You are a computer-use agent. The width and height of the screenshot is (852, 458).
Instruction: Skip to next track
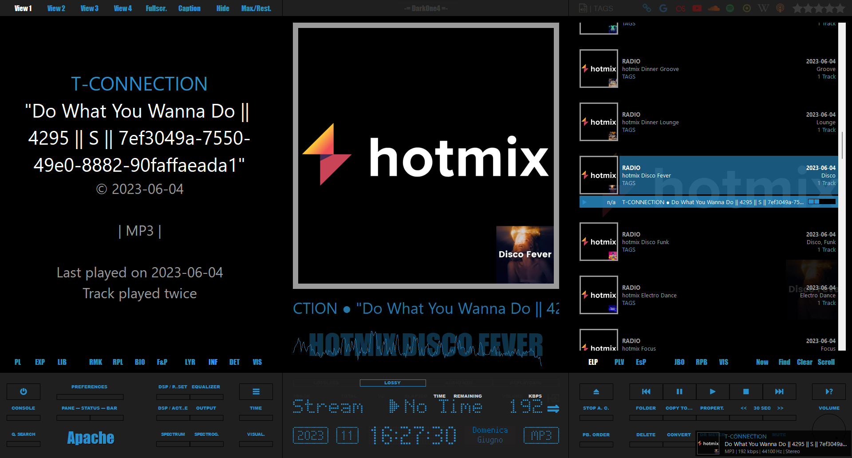pos(779,391)
